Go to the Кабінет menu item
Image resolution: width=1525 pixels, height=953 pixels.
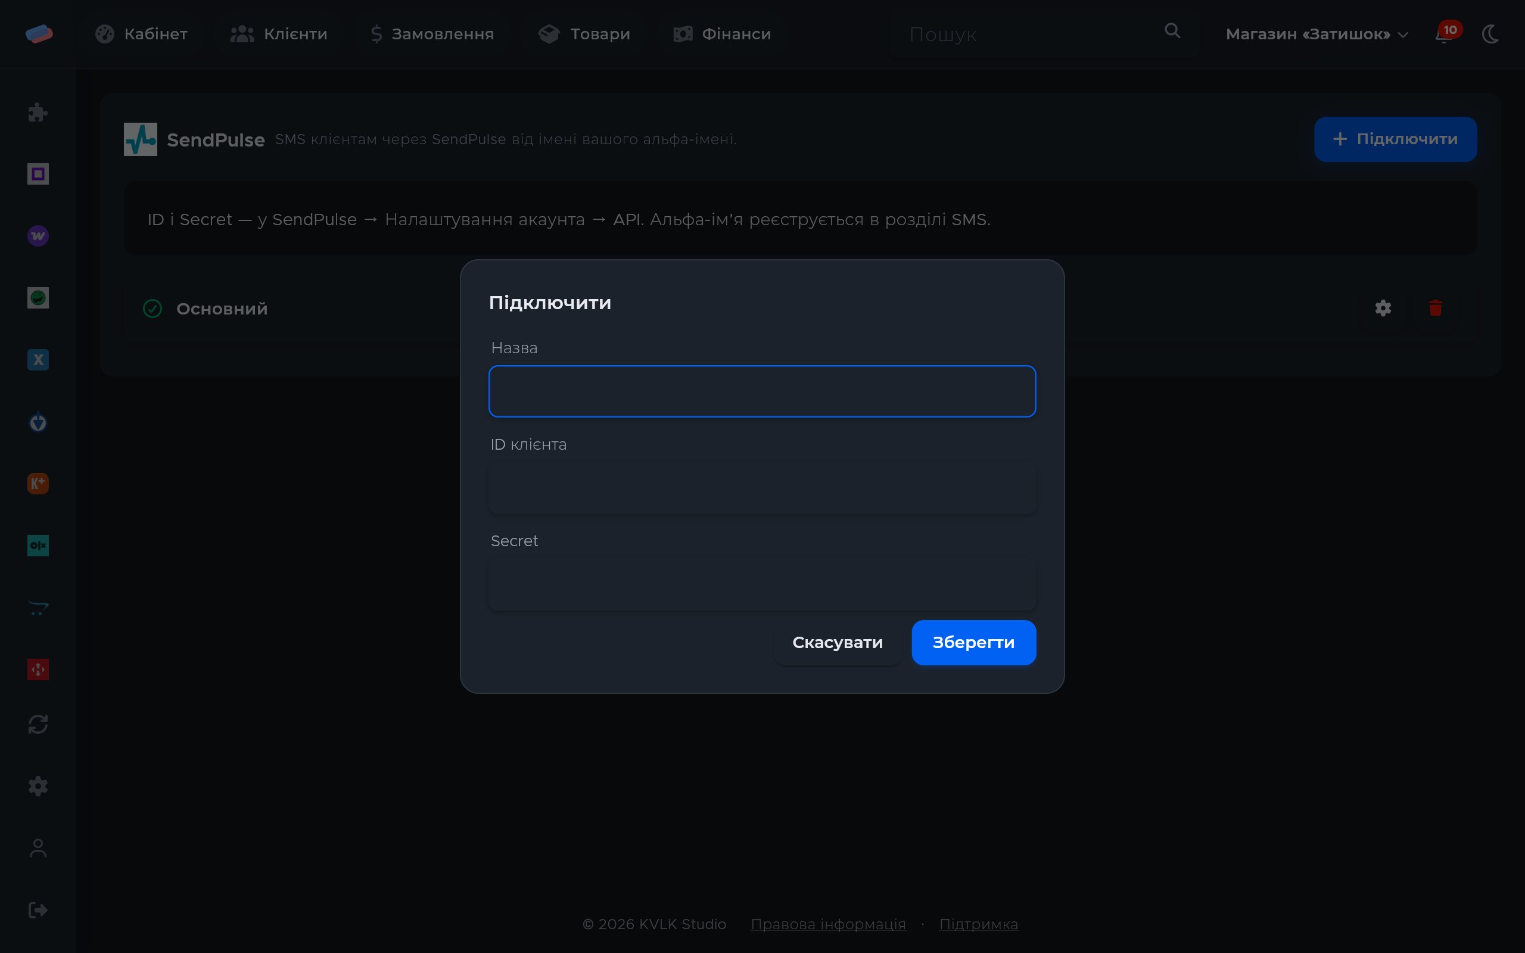tap(141, 34)
